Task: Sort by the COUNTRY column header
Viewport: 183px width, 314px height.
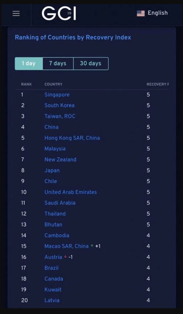Action: coord(54,84)
